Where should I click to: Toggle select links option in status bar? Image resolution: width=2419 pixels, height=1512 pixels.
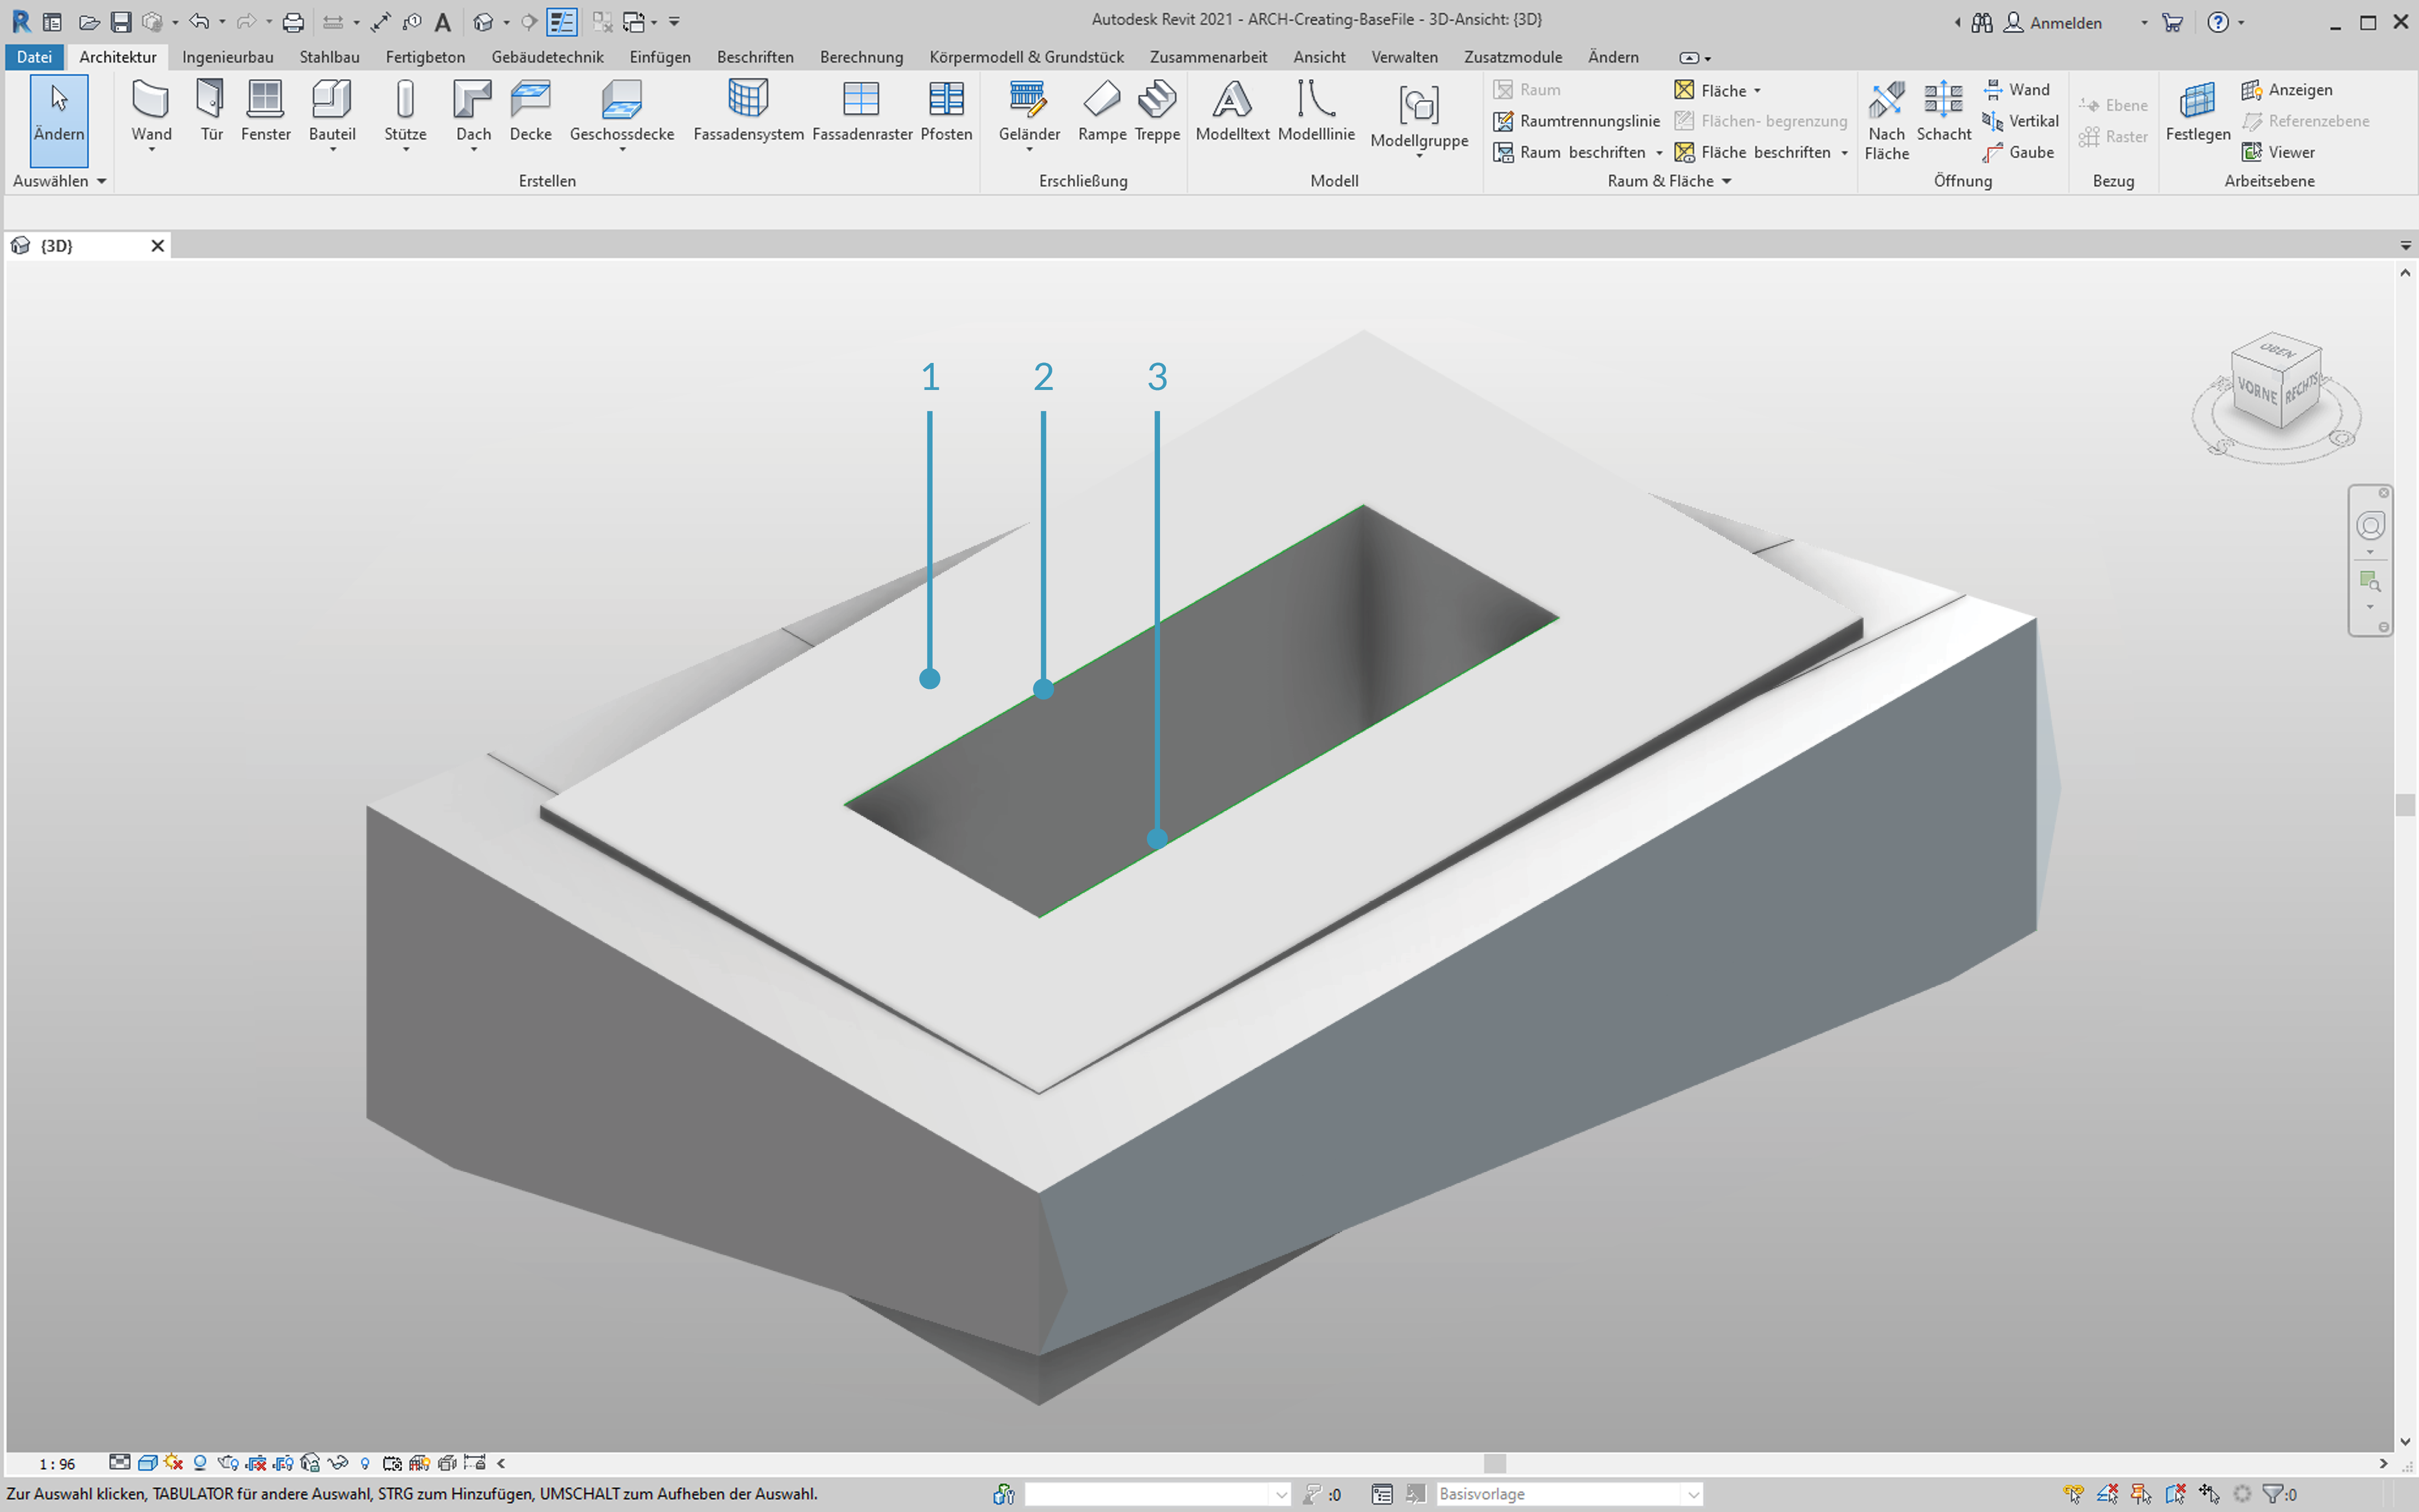coord(2073,1494)
